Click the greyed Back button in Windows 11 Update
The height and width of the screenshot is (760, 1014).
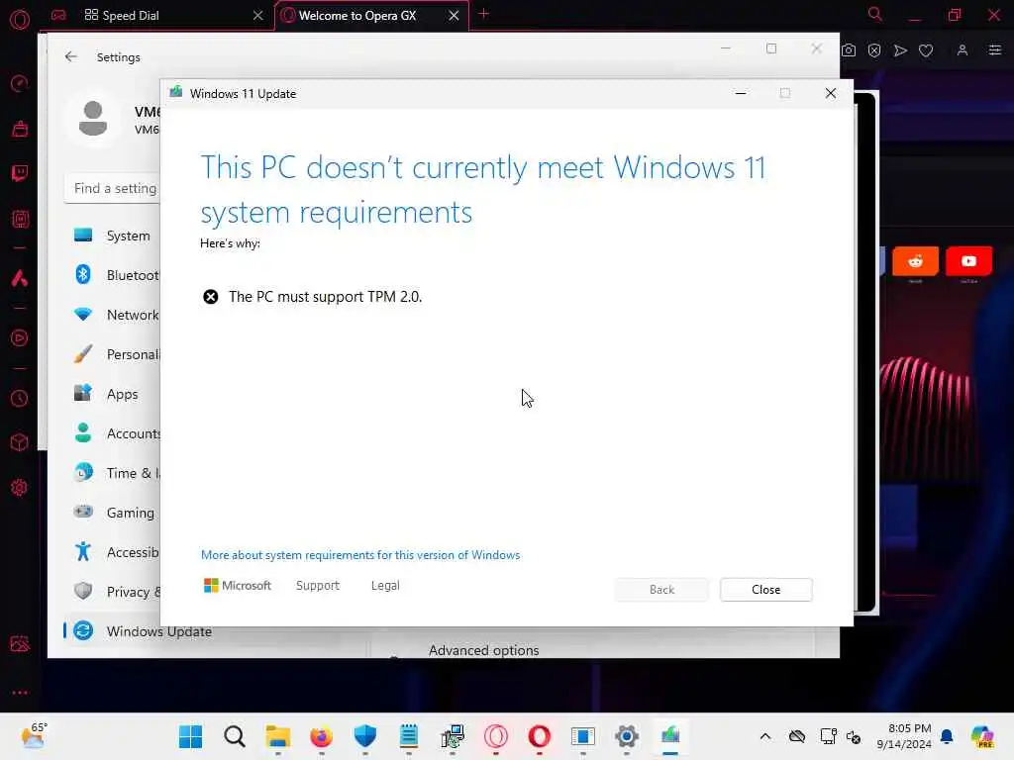tap(661, 590)
